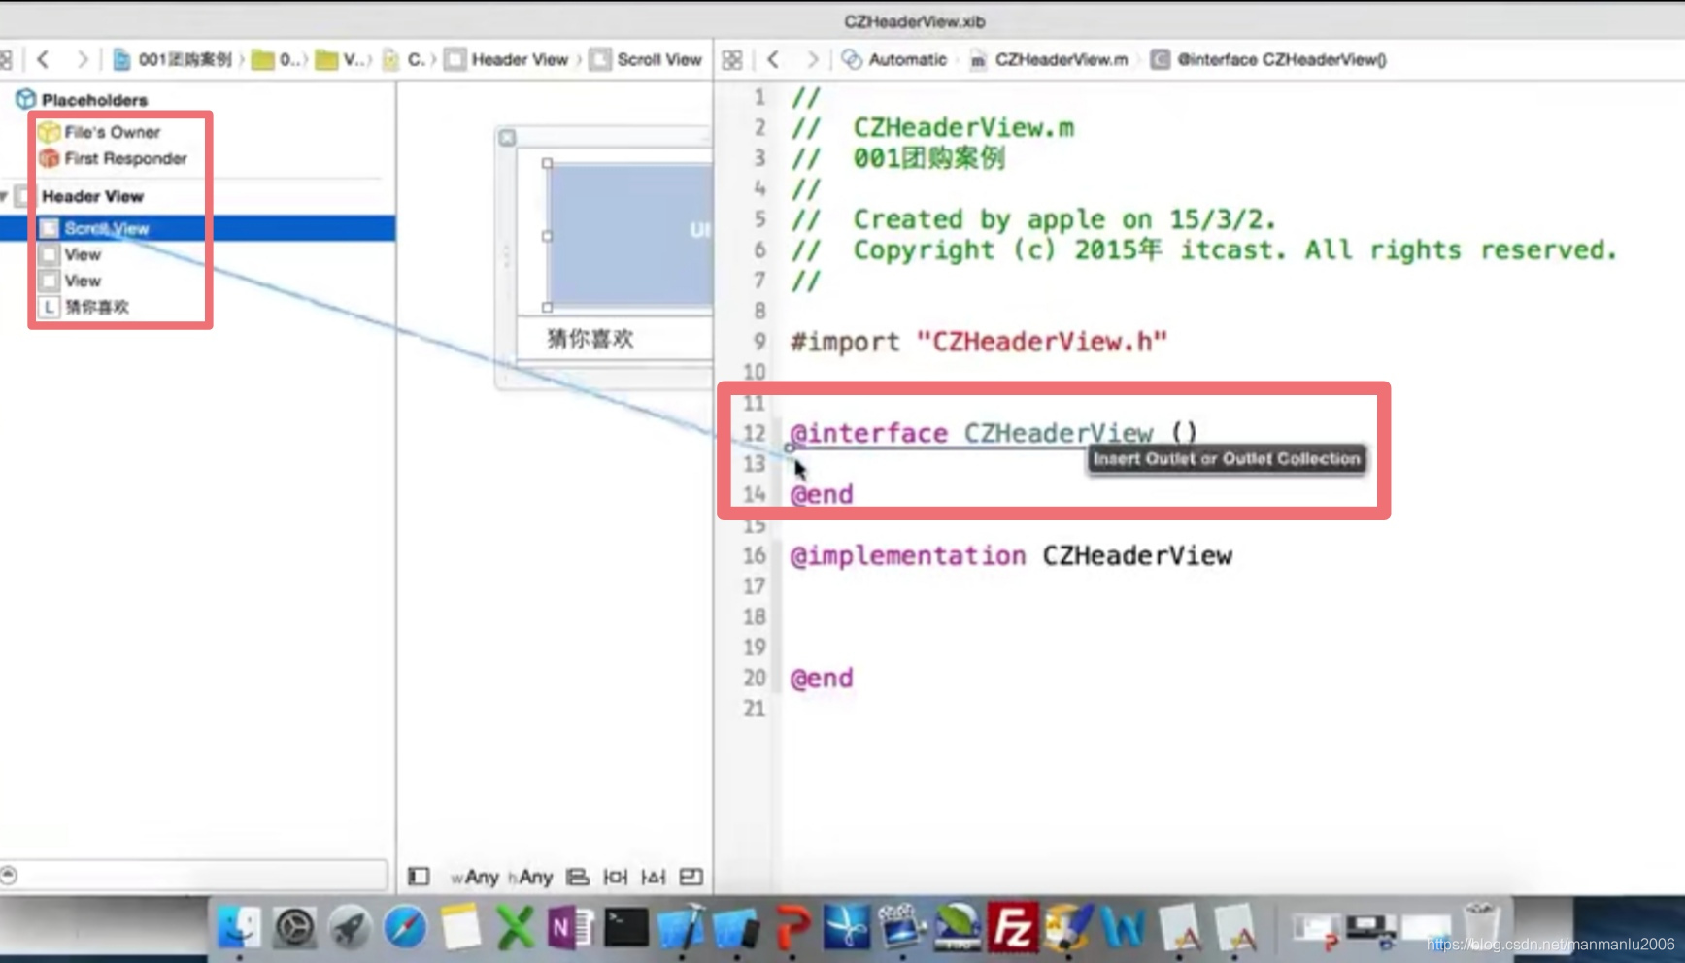Click the final @end line of the file
The image size is (1685, 963).
click(x=822, y=678)
